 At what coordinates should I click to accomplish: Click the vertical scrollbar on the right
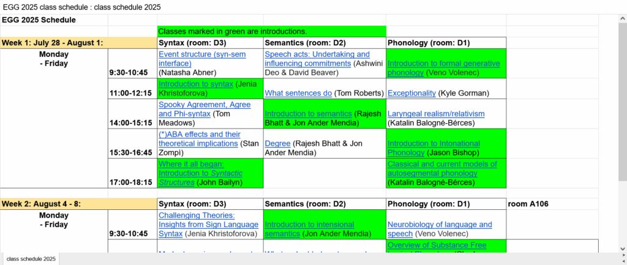621,122
